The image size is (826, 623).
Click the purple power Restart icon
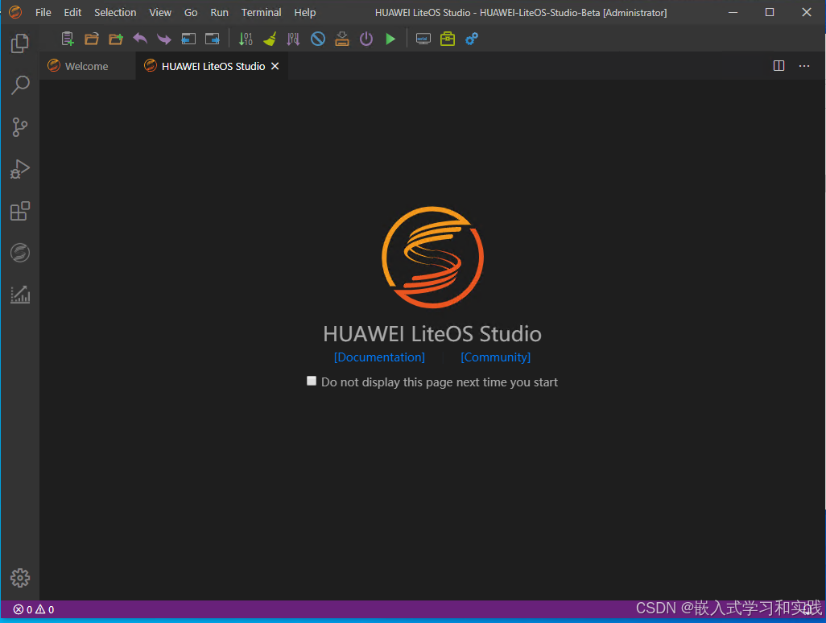[366, 39]
